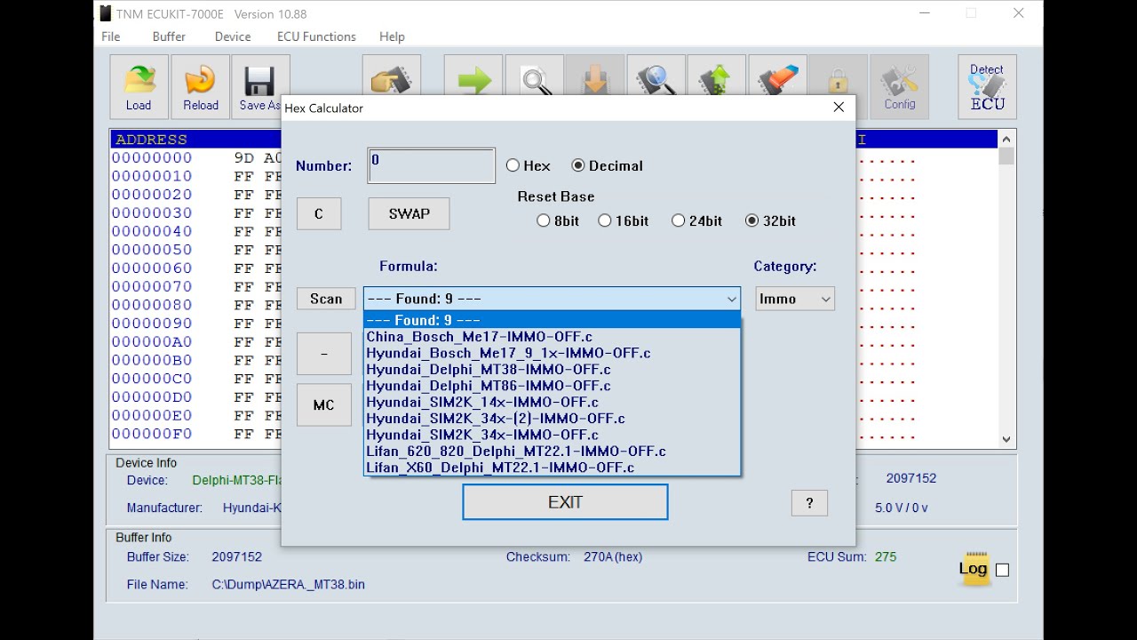Screen dimensions: 1137x640
Task: Click the hex view scrollbar up arrow
Action: (1006, 140)
